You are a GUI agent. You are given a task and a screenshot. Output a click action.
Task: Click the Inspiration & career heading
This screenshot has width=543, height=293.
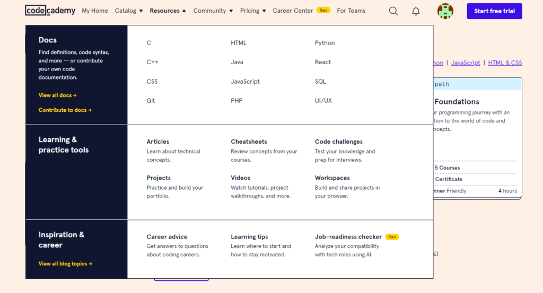point(62,239)
